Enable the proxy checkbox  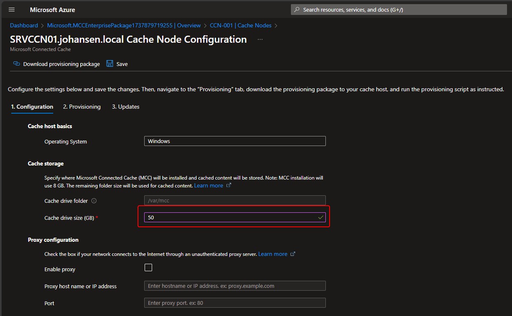(148, 267)
